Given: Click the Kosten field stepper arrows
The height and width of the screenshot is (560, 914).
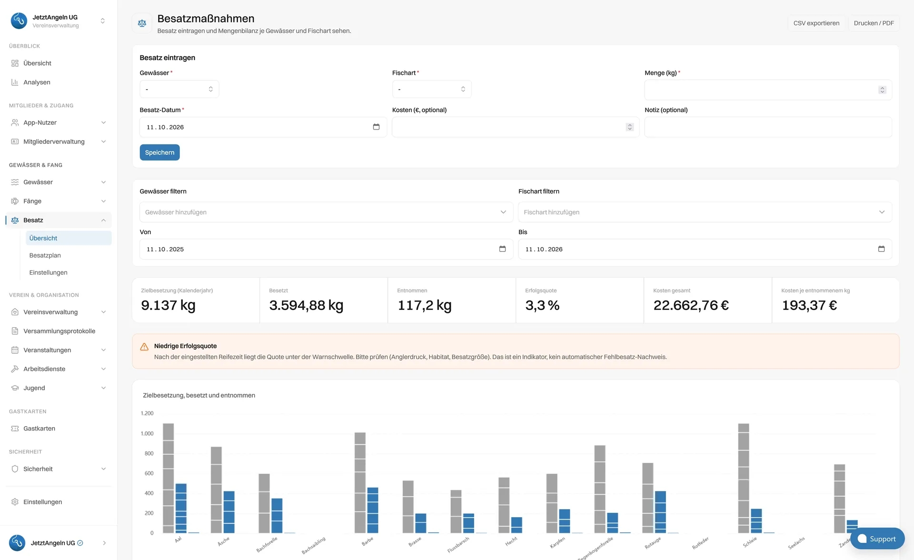Looking at the screenshot, I should 629,127.
